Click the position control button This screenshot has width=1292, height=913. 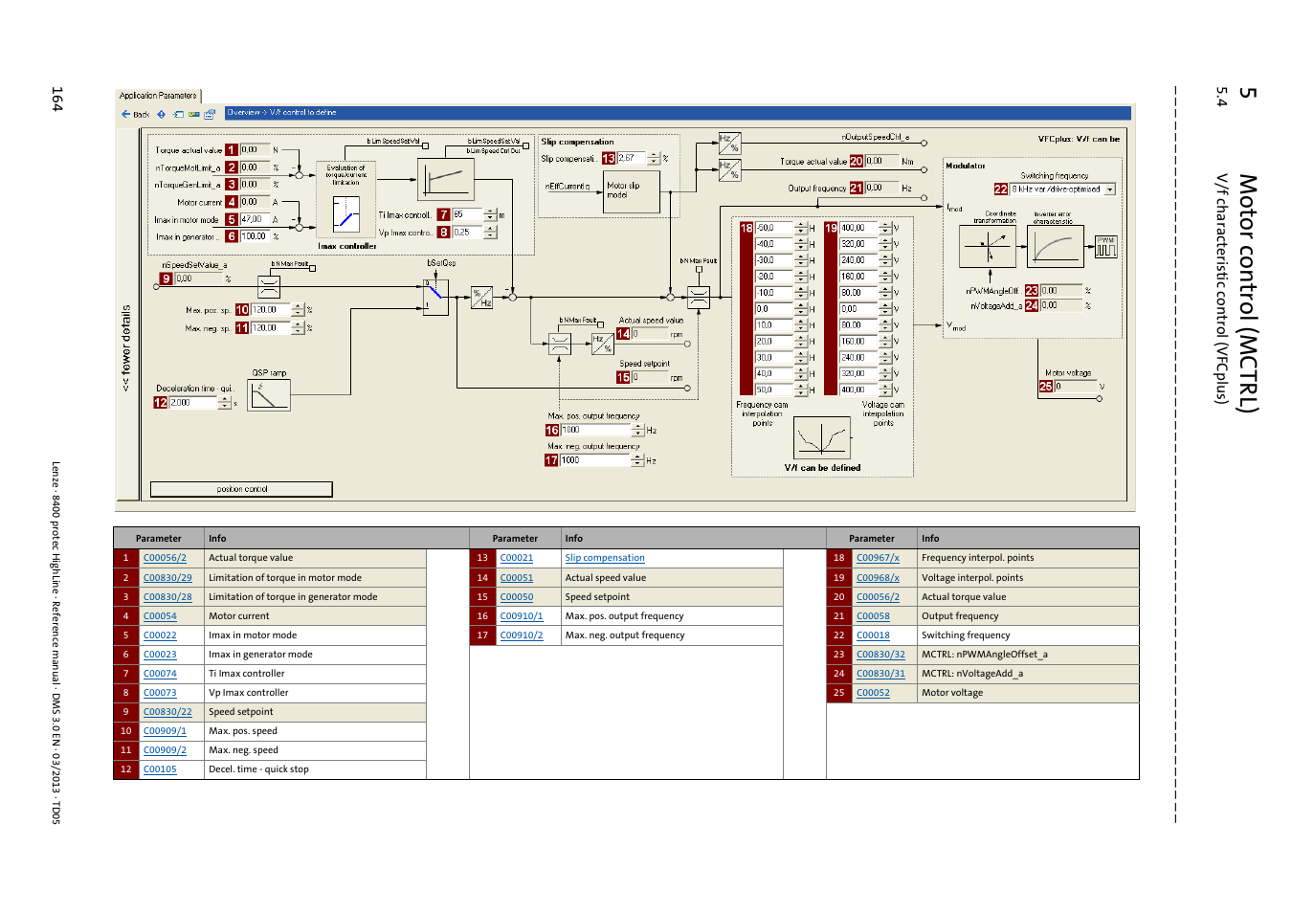coord(241,489)
